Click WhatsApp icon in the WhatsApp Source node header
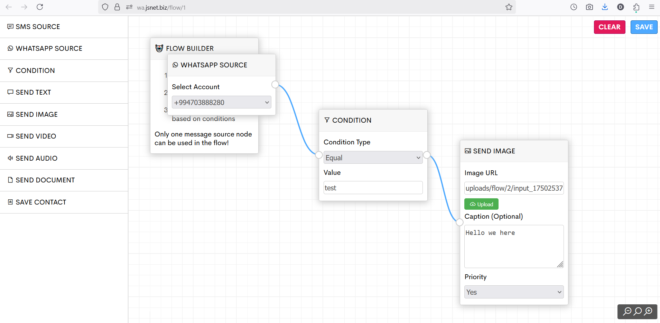This screenshot has height=323, width=660. (x=175, y=65)
